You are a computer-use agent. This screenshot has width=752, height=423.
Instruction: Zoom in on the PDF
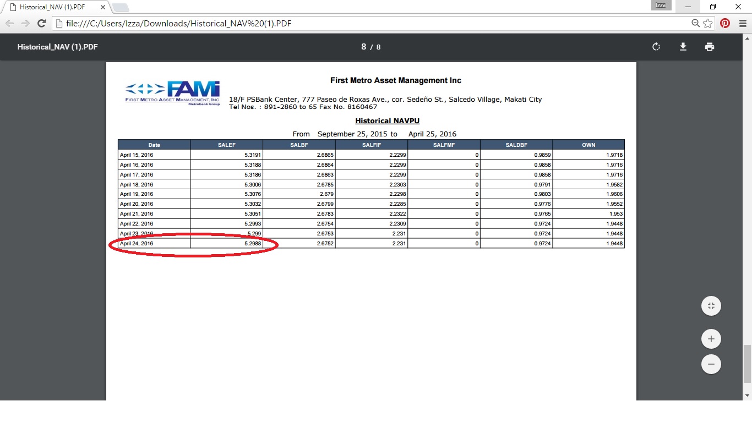click(x=711, y=339)
